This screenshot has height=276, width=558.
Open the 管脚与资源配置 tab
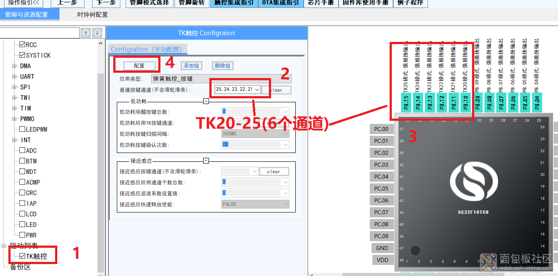(x=26, y=15)
